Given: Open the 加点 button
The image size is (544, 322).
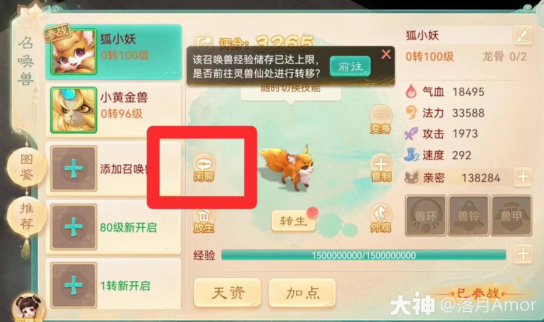Looking at the screenshot, I should tap(302, 293).
